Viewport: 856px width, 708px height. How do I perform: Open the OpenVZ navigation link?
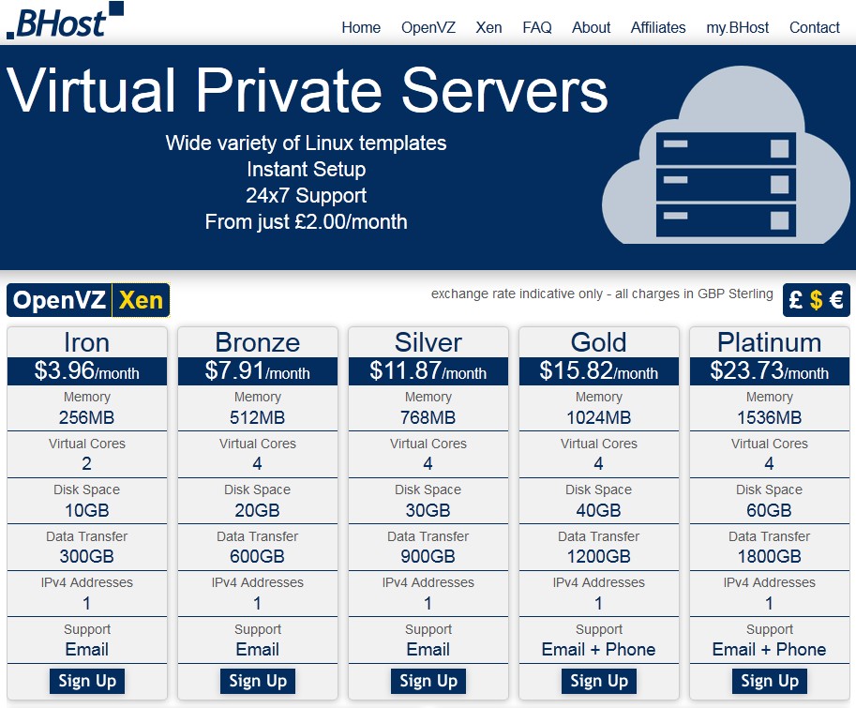tap(428, 27)
